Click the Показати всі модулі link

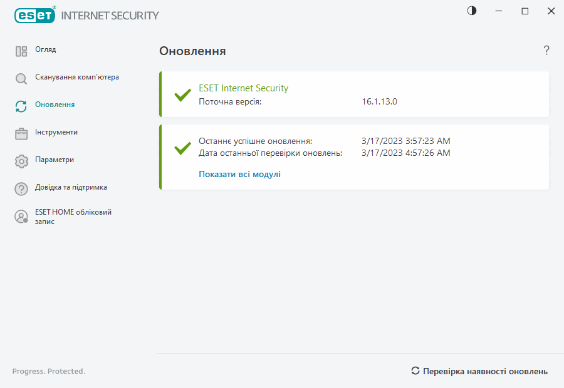click(x=239, y=175)
